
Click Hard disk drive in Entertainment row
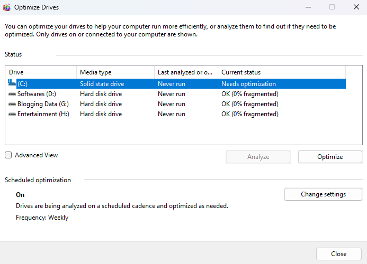point(101,114)
